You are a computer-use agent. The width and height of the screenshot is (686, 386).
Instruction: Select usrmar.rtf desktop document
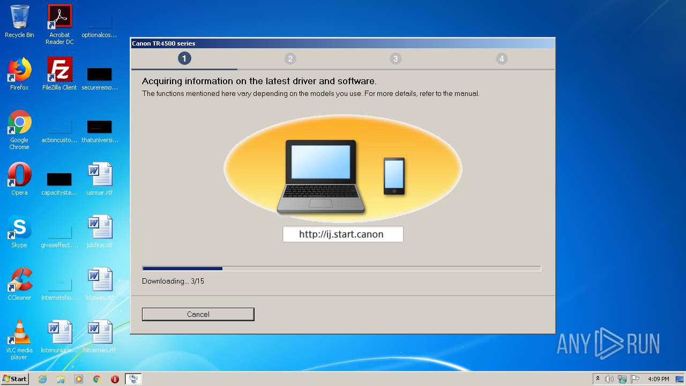[x=99, y=179]
